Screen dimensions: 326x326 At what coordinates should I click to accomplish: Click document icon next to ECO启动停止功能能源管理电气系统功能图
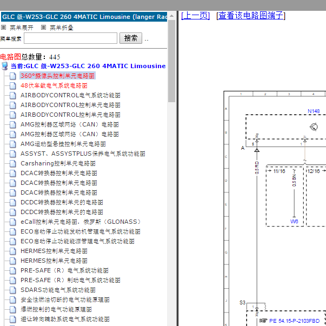click(x=13, y=241)
